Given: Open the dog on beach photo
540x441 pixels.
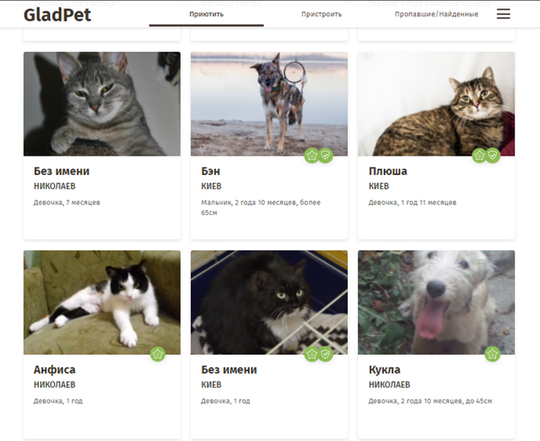Looking at the screenshot, I should pos(269,104).
